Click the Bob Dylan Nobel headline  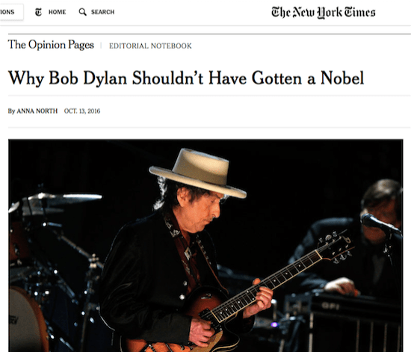[186, 78]
